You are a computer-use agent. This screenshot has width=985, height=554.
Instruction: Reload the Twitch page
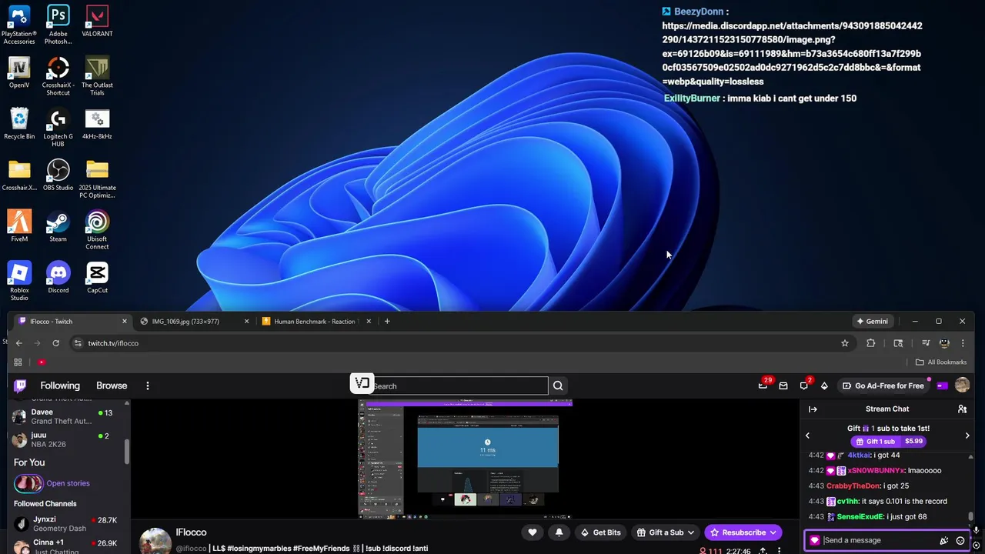[x=55, y=343]
